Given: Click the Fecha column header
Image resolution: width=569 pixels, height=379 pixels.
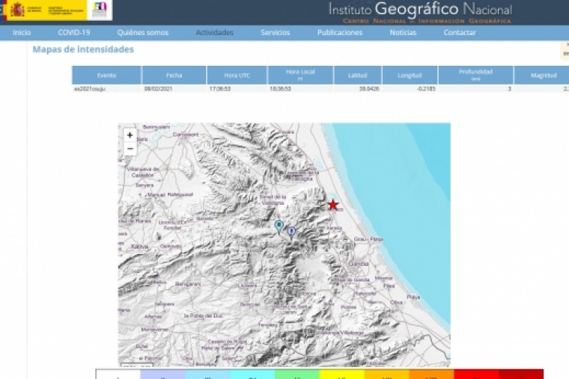Looking at the screenshot, I should pos(174,75).
